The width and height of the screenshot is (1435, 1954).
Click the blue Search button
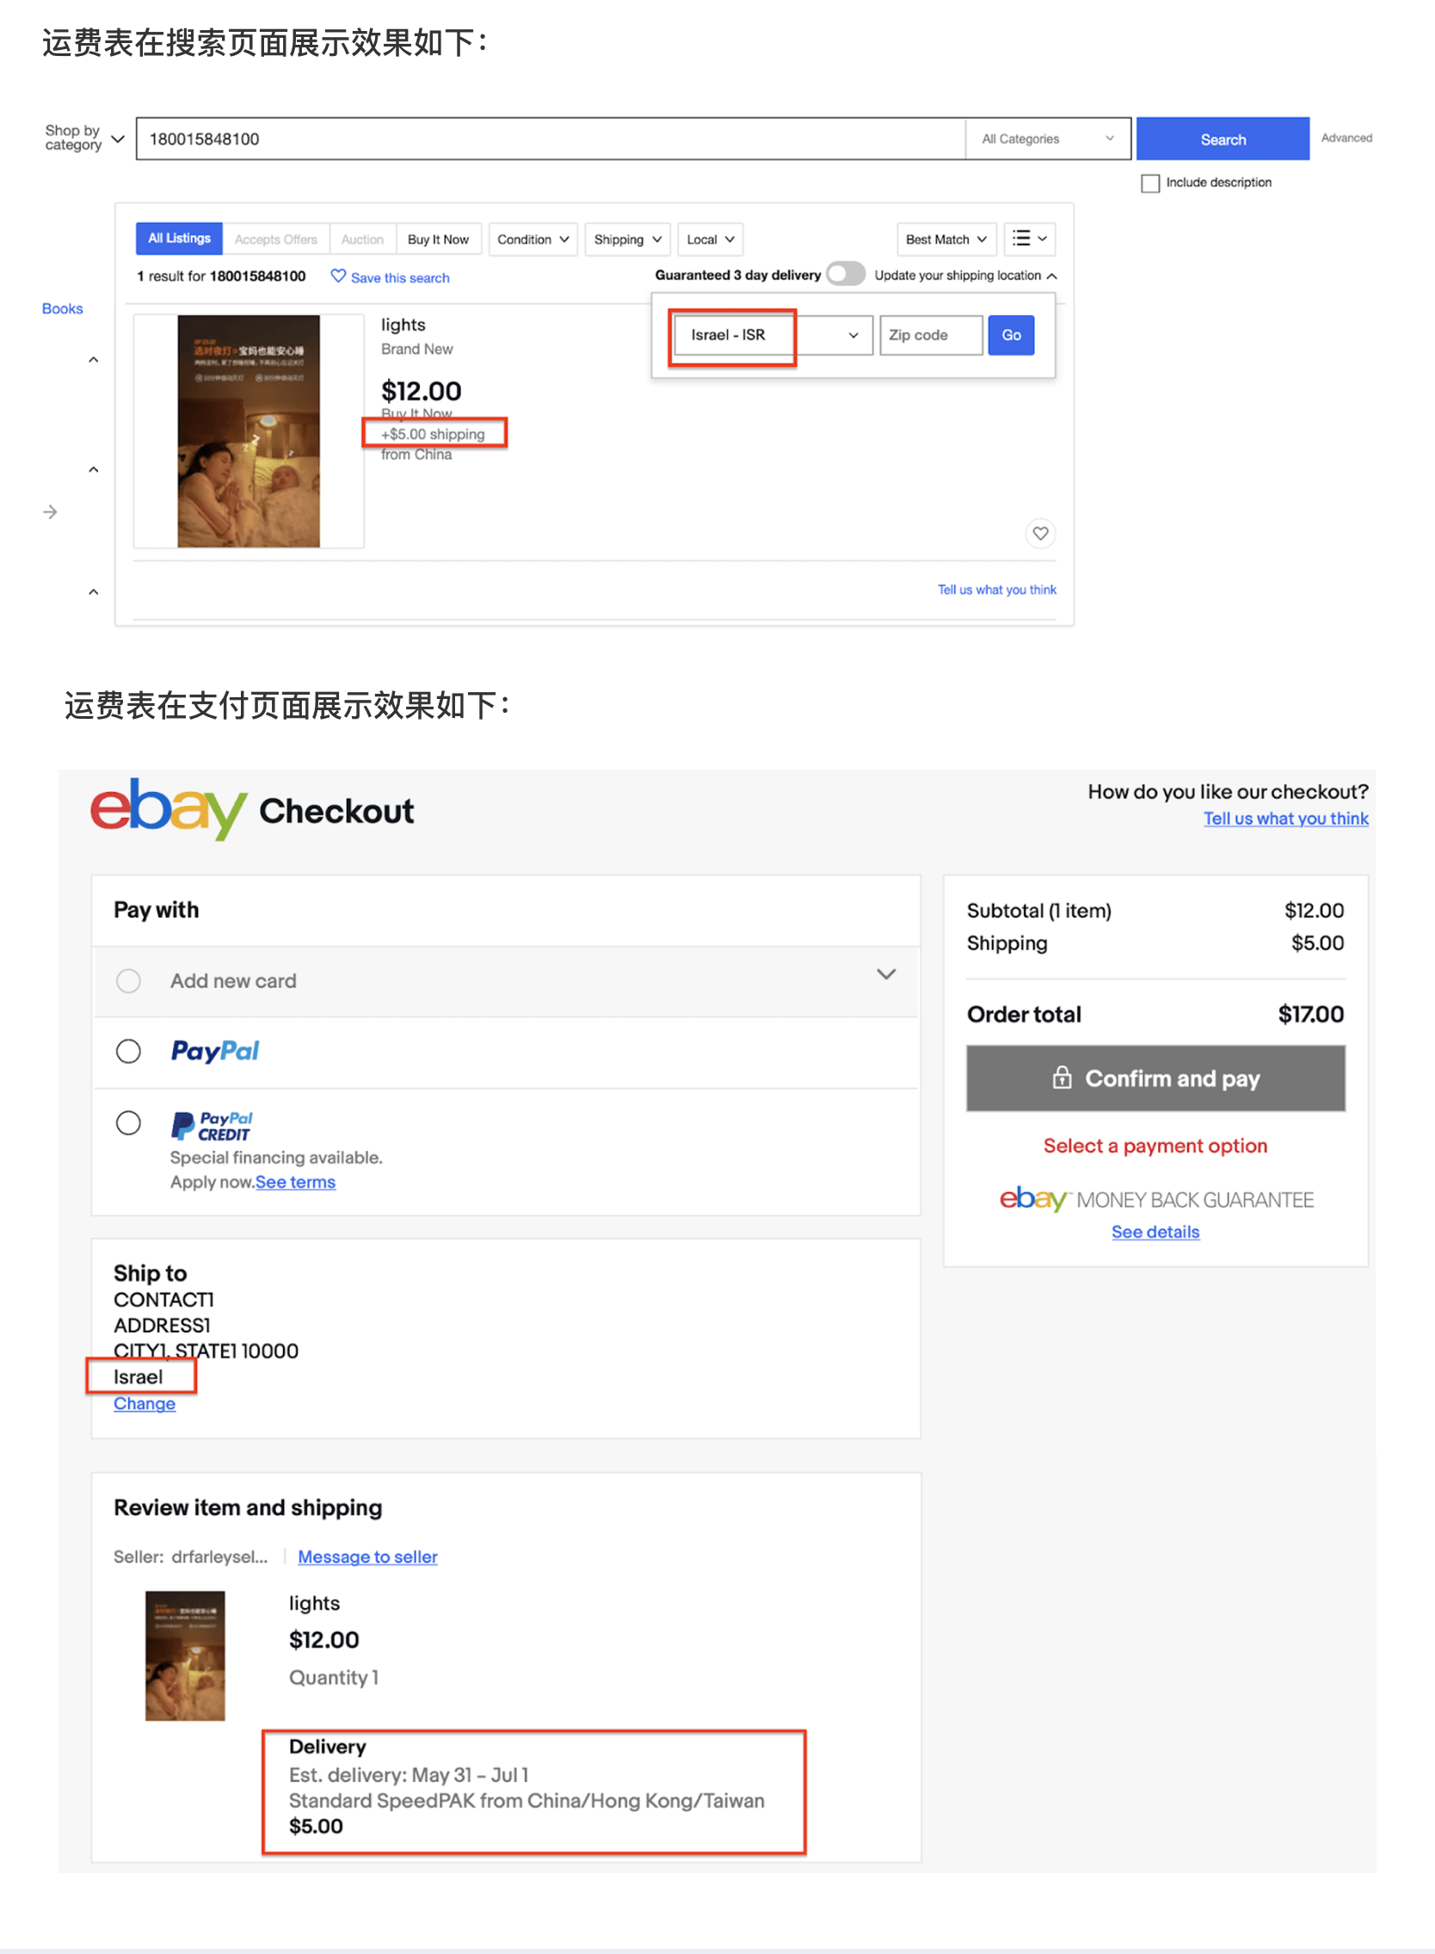tap(1223, 139)
